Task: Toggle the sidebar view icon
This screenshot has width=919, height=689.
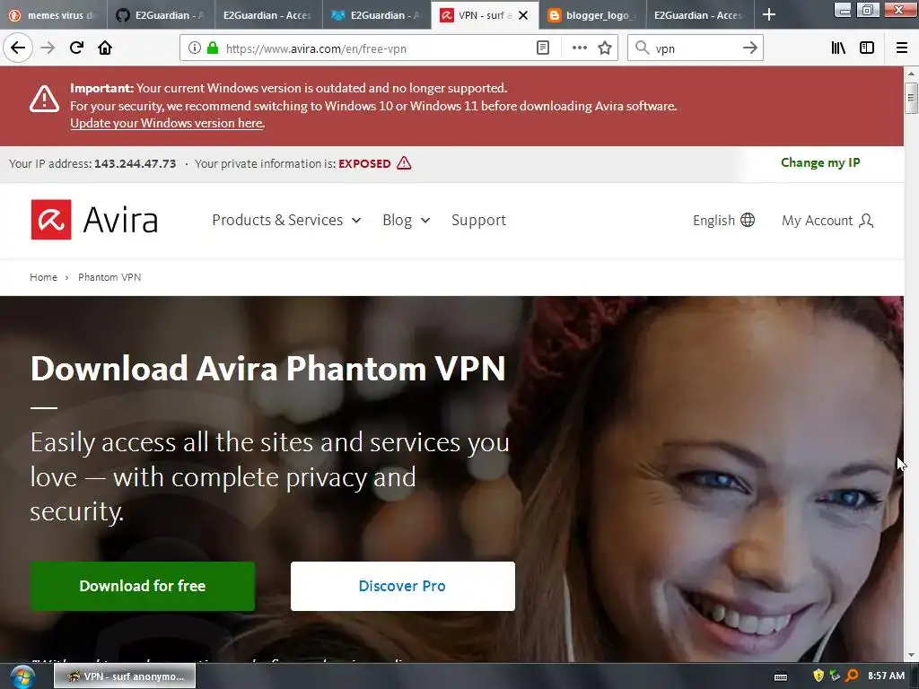Action: tap(867, 48)
